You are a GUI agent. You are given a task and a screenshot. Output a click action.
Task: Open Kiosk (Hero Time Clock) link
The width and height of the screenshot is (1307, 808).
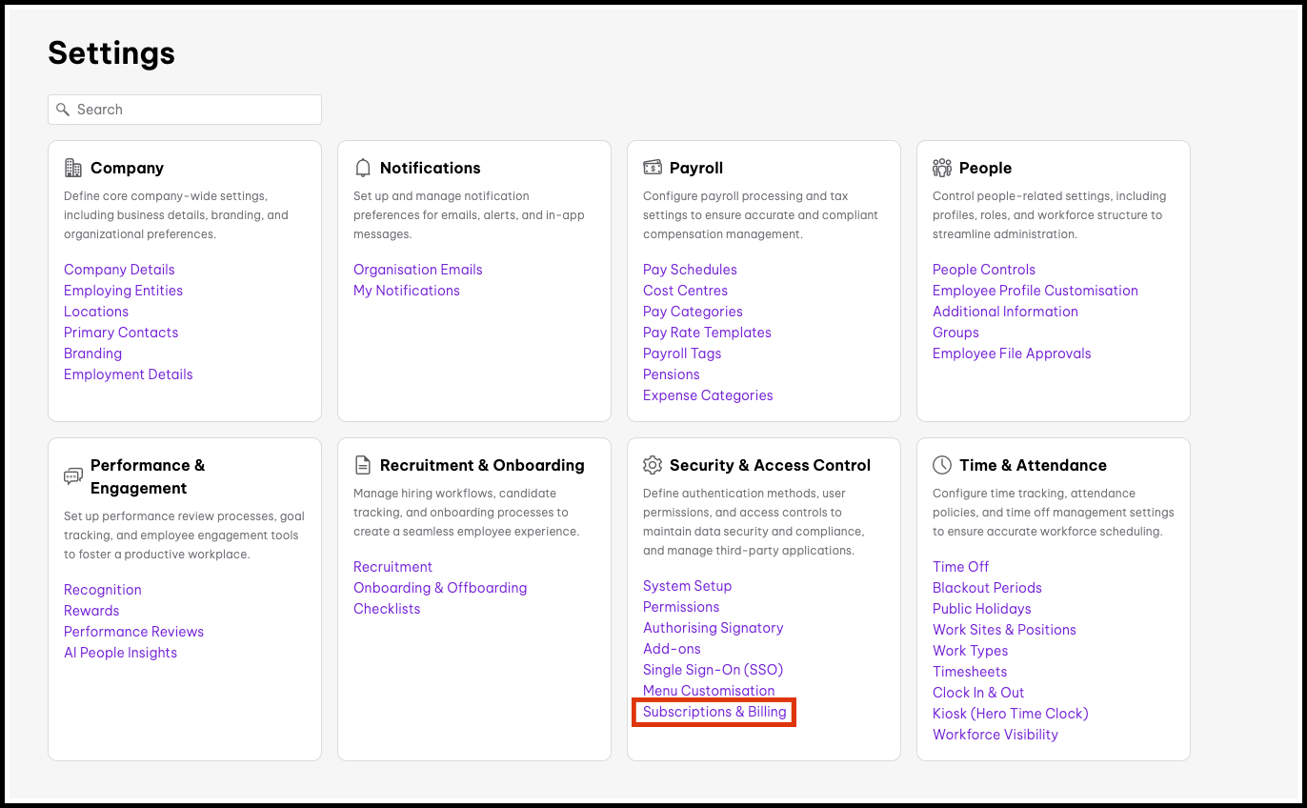pos(1010,714)
